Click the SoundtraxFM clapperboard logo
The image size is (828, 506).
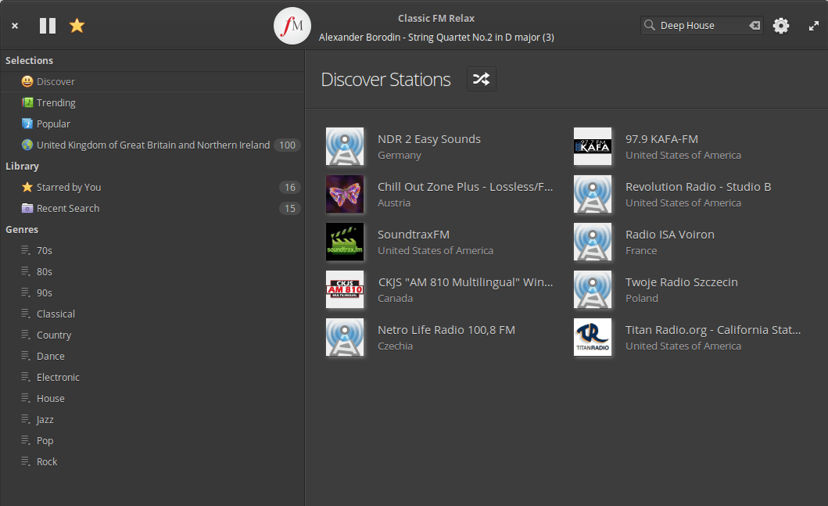point(345,242)
